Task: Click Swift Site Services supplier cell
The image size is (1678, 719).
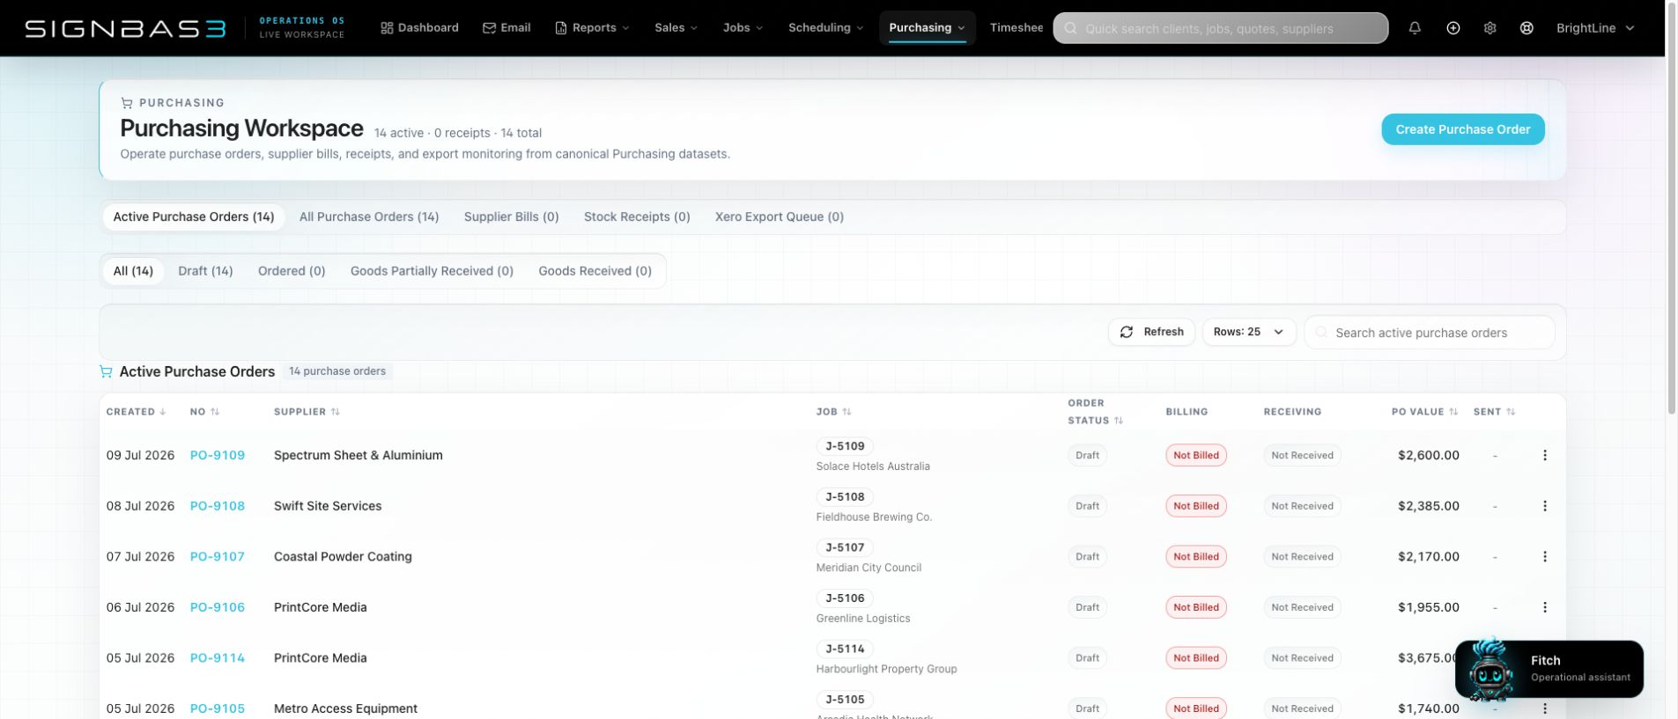Action: 328,506
